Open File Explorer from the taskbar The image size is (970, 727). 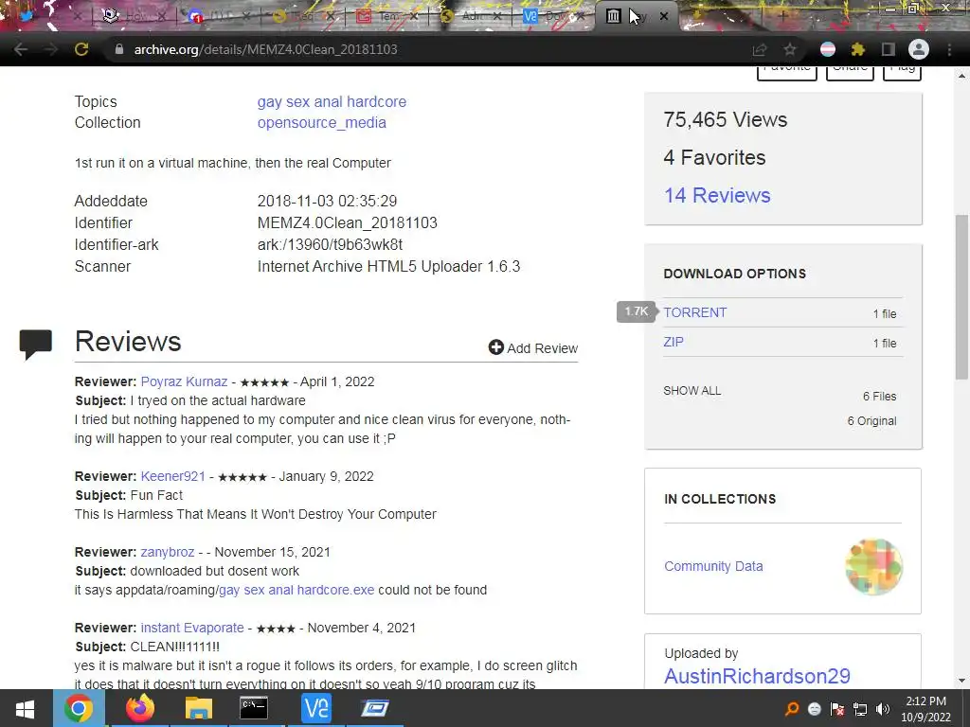pos(198,708)
